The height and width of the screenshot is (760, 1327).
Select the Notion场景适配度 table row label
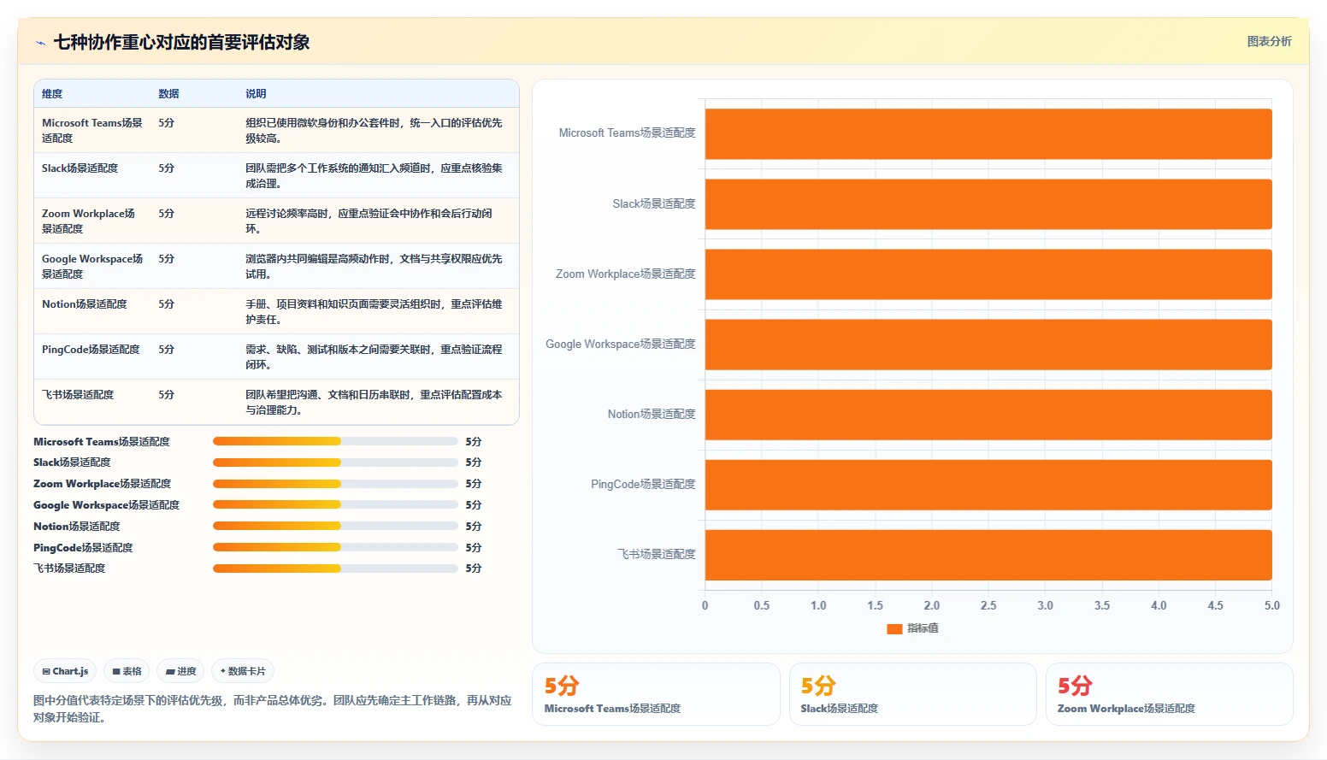(x=84, y=304)
